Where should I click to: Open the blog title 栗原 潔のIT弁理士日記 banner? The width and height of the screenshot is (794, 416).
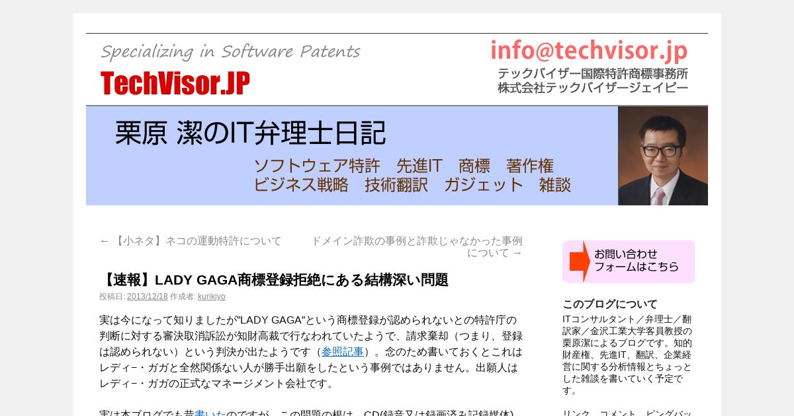tap(250, 133)
